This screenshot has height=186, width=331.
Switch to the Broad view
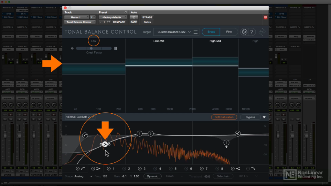click(x=211, y=32)
